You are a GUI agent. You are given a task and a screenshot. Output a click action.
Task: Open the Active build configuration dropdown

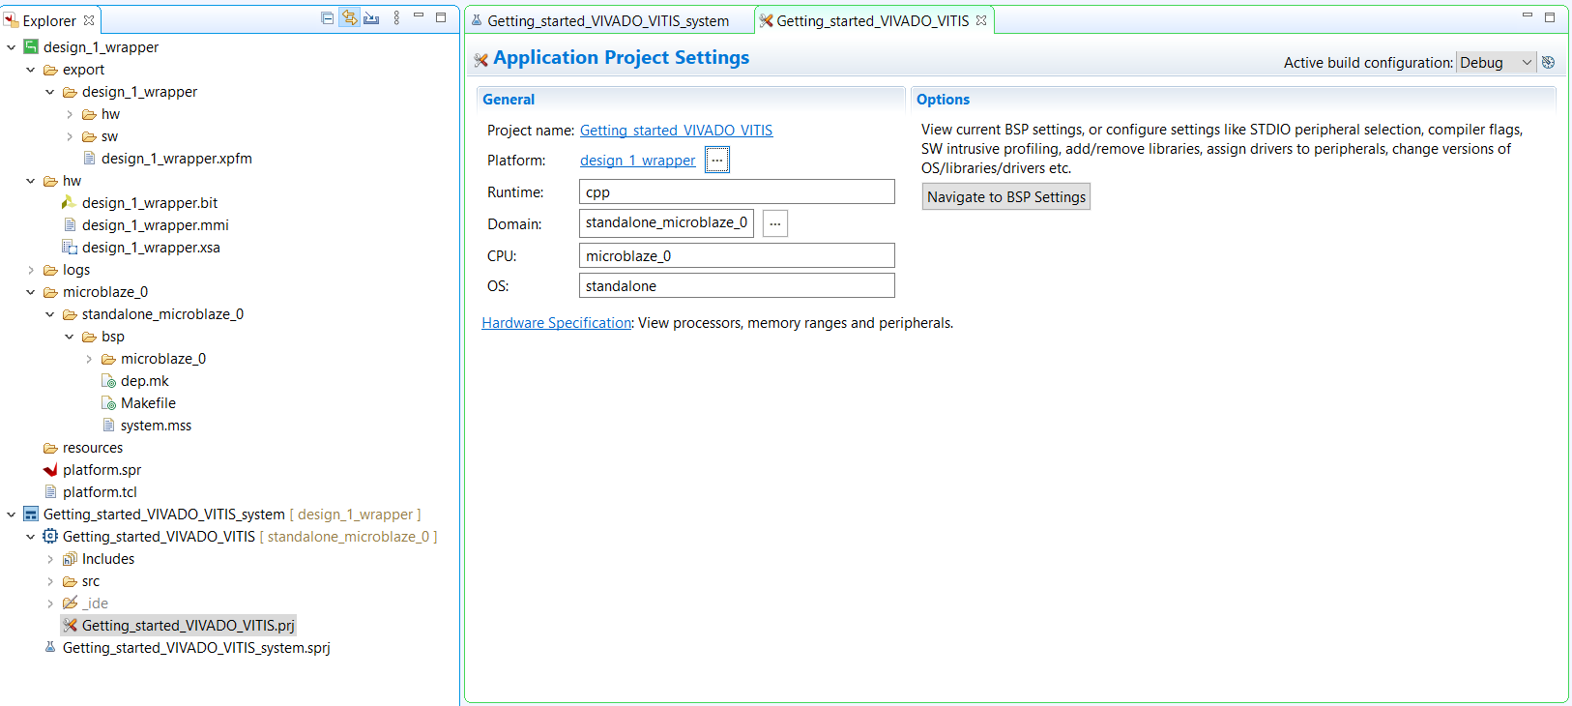[1496, 62]
